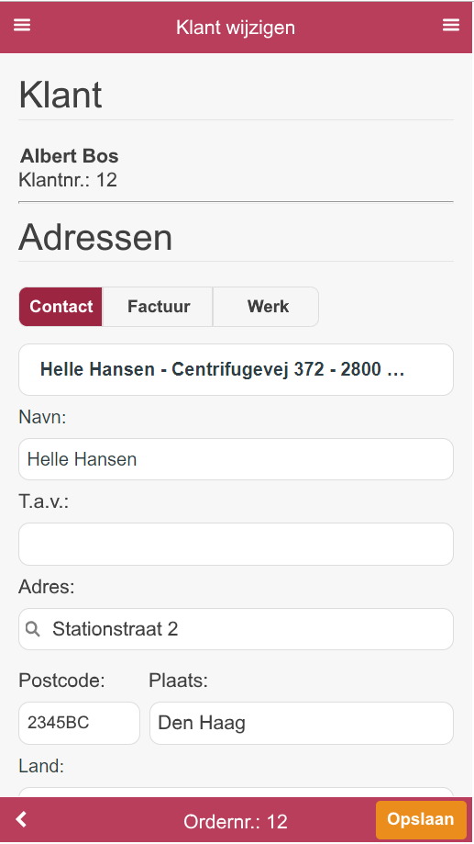Click the Ordernr.: 12 footer label

pyautogui.click(x=236, y=821)
